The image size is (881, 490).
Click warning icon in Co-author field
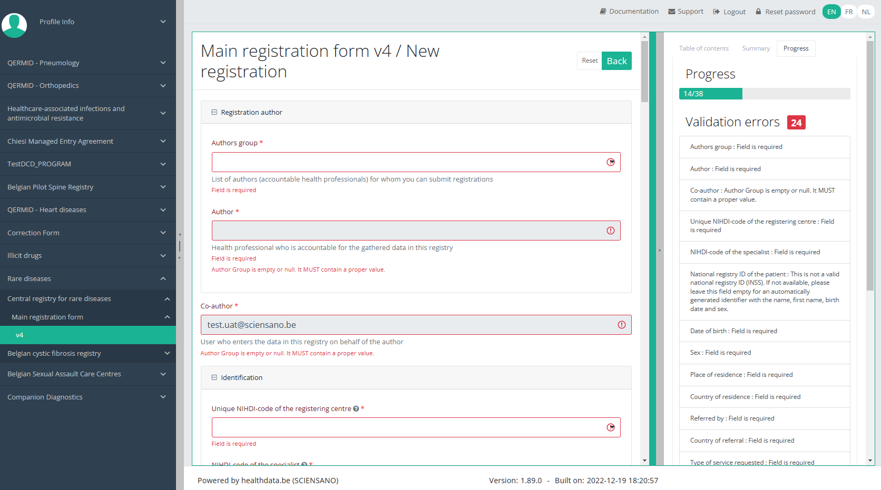pos(621,325)
